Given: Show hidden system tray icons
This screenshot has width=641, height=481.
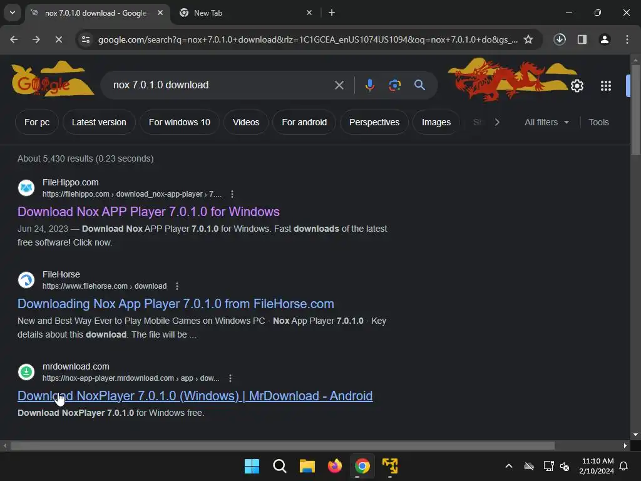Looking at the screenshot, I should (509, 466).
